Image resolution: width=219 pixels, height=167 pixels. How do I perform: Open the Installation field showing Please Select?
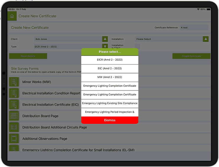[169, 39]
